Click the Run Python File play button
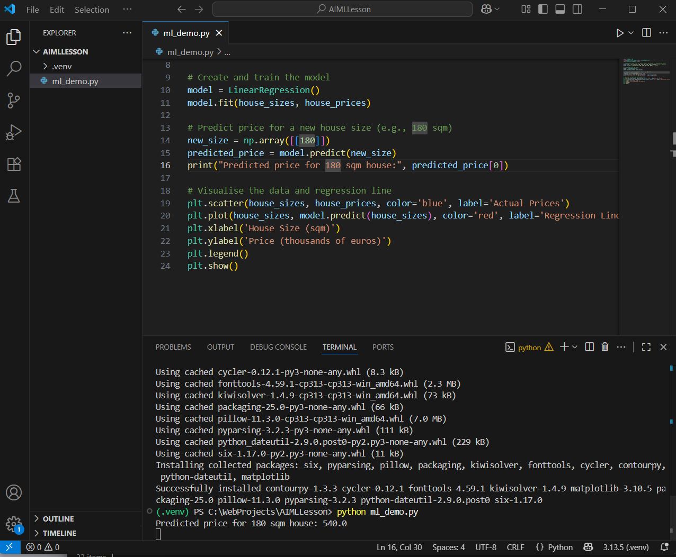The width and height of the screenshot is (676, 557). click(x=619, y=33)
